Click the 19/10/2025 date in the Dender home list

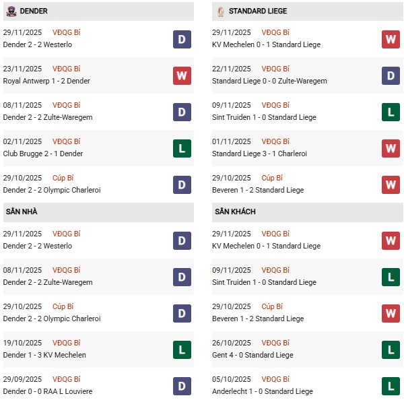[x=23, y=343]
